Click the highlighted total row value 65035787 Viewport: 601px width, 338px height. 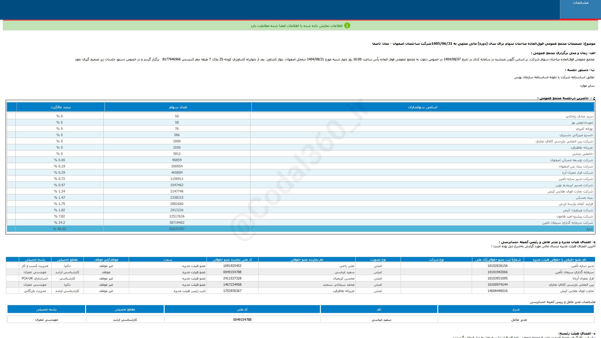pos(177,229)
